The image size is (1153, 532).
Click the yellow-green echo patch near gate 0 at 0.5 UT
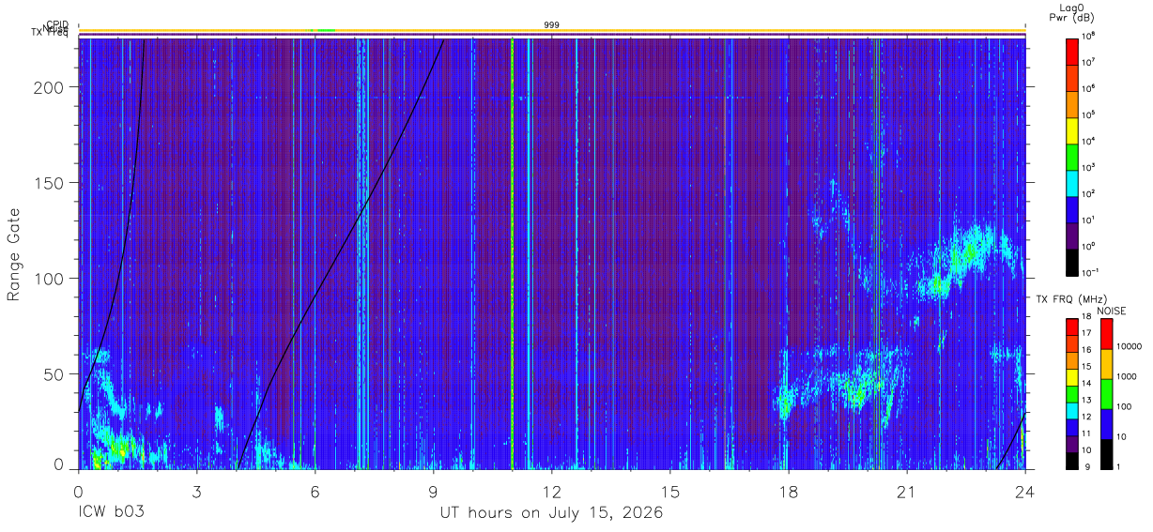coord(96,460)
